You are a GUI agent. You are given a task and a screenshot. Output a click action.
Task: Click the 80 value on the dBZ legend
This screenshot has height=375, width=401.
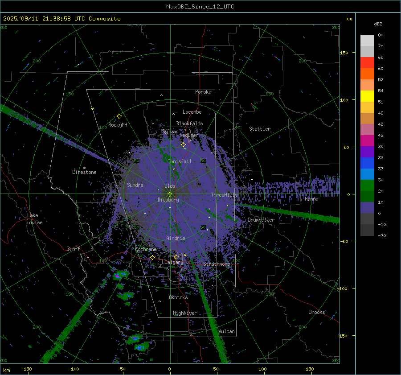click(381, 35)
